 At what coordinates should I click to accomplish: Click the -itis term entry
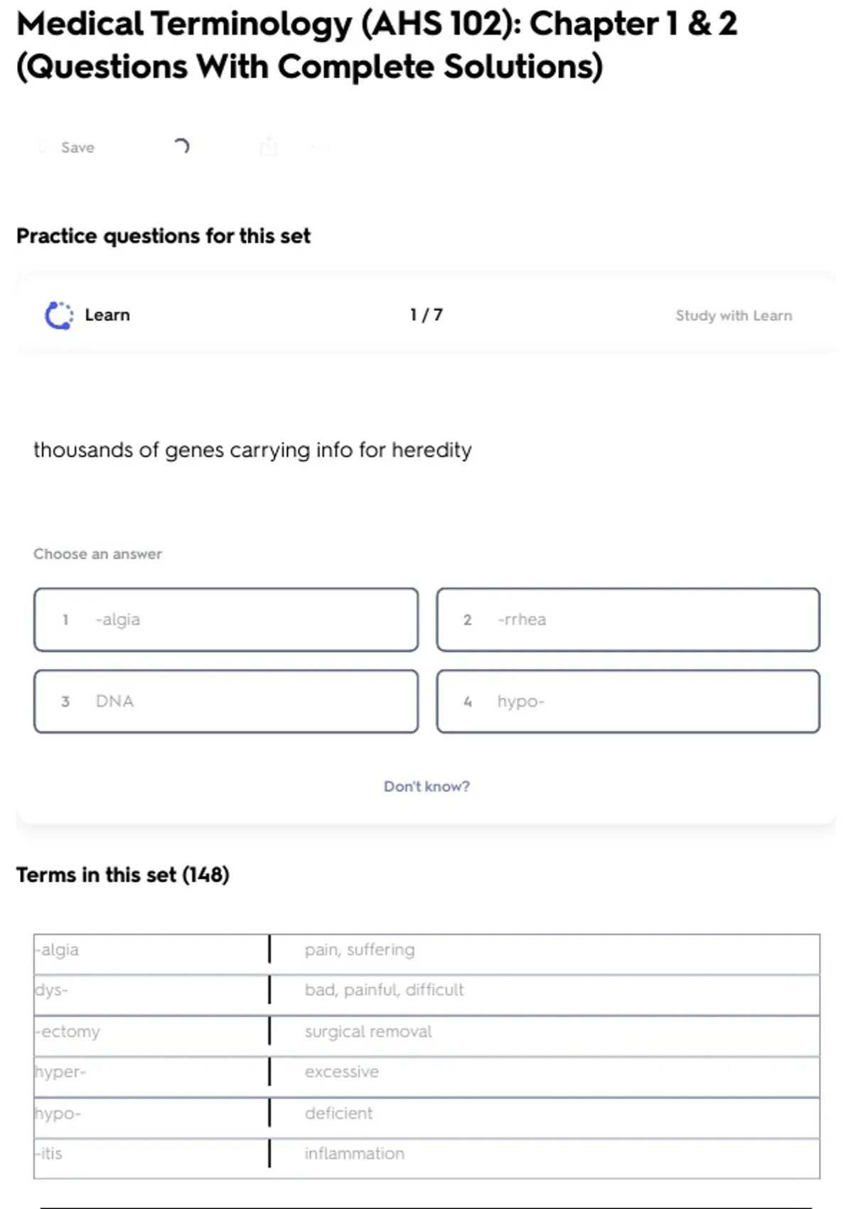50,1154
